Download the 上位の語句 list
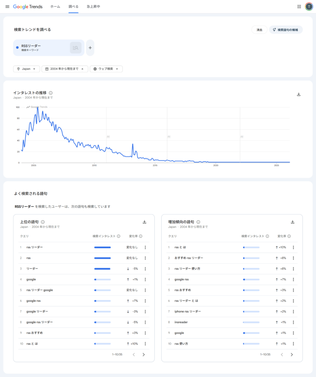 tap(144, 222)
